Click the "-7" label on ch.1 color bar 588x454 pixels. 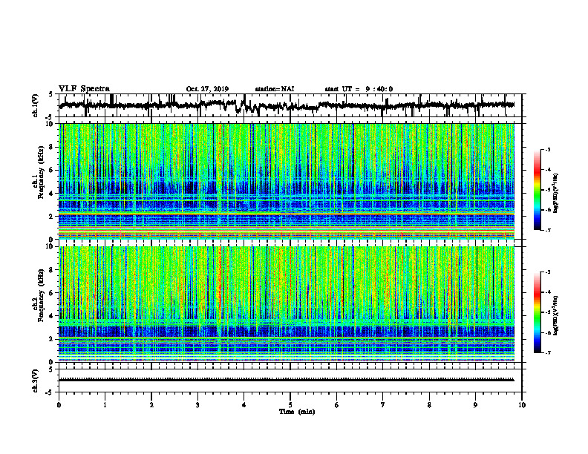coord(547,230)
